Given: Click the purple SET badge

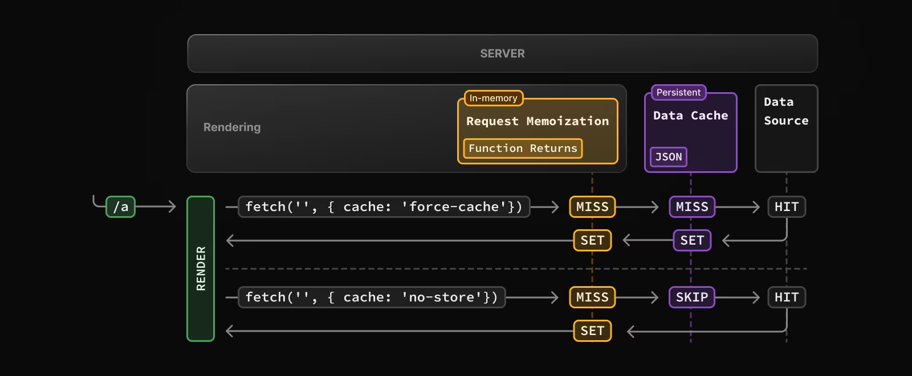Looking at the screenshot, I should 692,241.
